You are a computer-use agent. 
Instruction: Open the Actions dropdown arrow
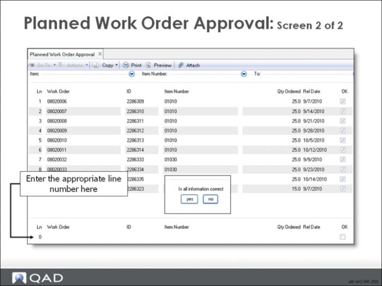pyautogui.click(x=87, y=65)
